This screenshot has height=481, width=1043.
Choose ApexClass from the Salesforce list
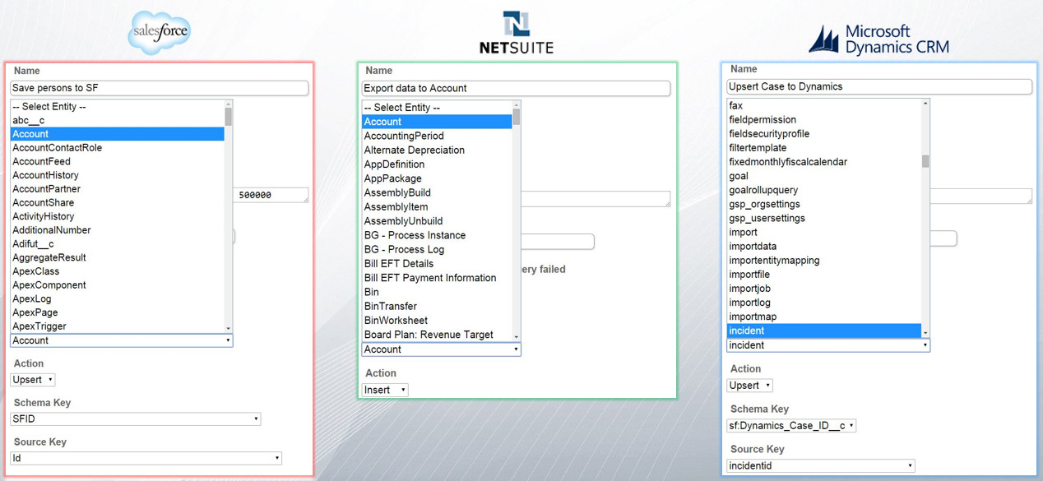pos(36,271)
